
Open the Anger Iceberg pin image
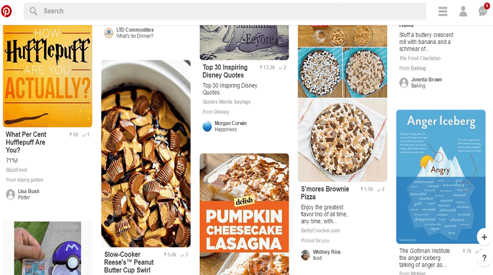(x=441, y=177)
